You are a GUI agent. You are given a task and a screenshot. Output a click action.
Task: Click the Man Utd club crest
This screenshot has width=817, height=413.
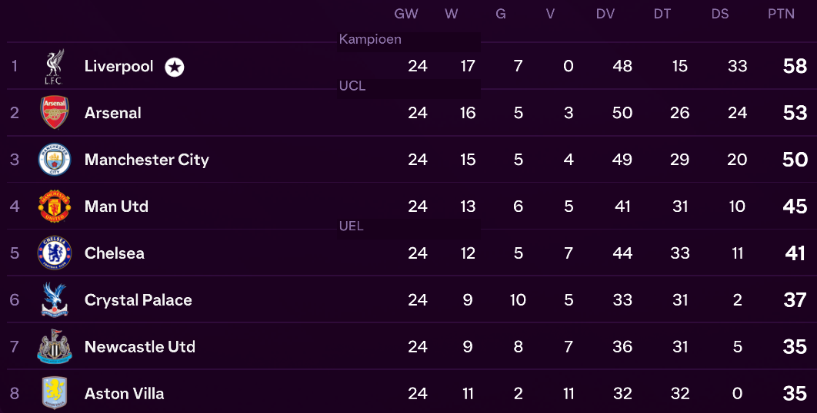(55, 206)
